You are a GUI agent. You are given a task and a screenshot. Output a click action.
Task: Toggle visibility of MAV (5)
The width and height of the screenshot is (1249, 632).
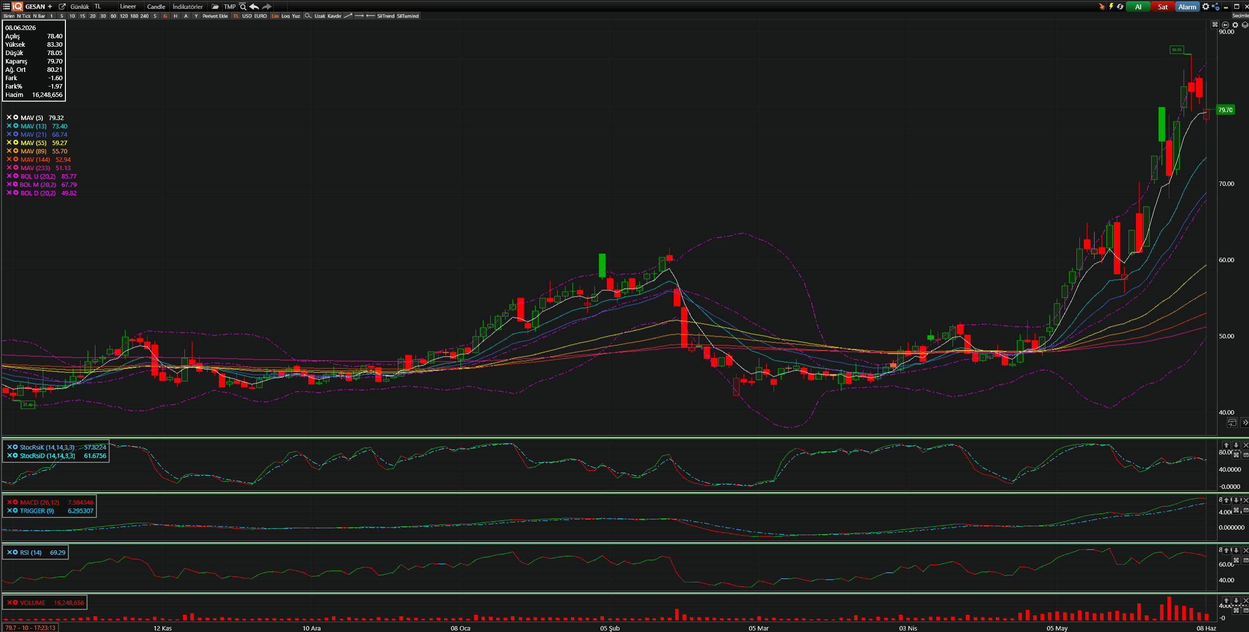coord(16,118)
